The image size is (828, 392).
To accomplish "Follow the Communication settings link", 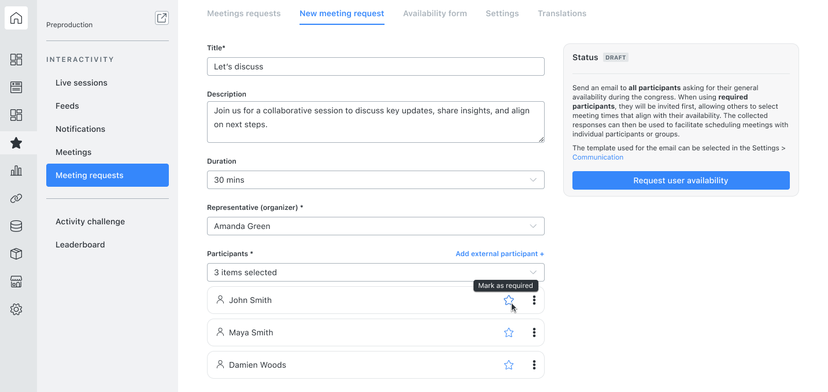I will (x=598, y=157).
